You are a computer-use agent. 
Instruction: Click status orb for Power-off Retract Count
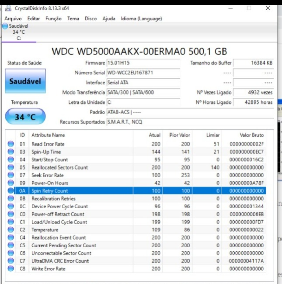[x=11, y=214]
